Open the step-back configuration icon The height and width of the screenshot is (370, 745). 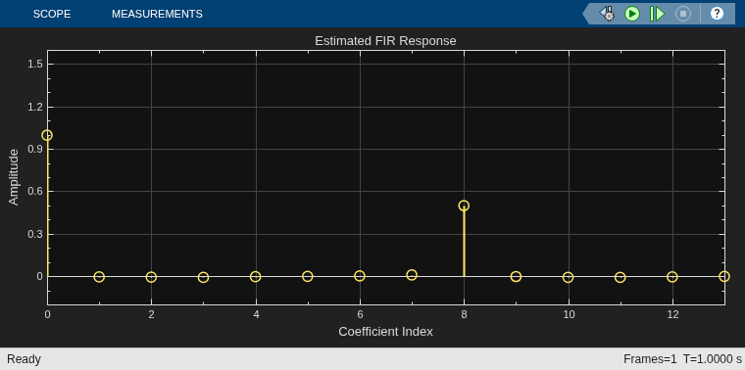607,14
